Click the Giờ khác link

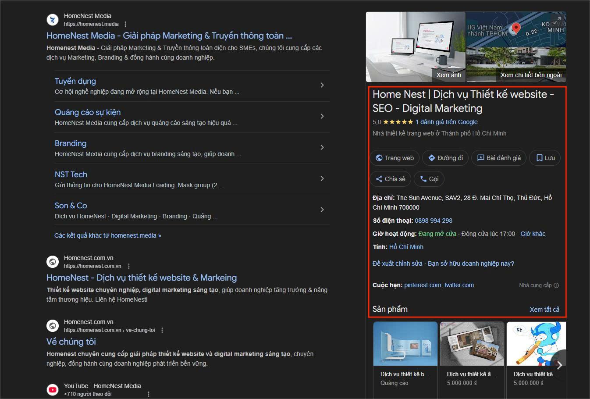533,234
